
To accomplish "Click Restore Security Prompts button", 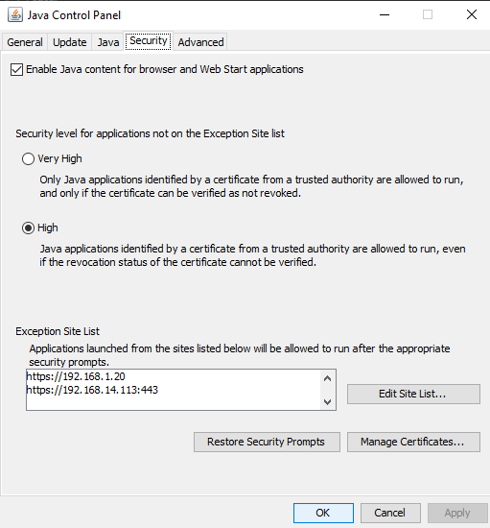I will 267,442.
